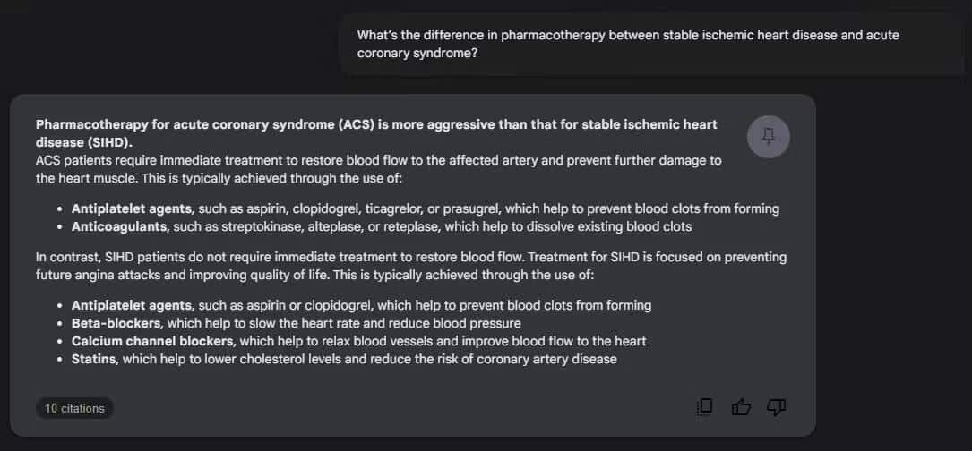Image resolution: width=972 pixels, height=451 pixels.
Task: Open the 10 citations list
Action: [75, 408]
